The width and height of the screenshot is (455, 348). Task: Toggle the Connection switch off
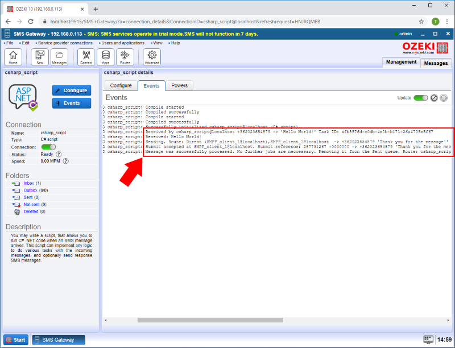(48, 147)
